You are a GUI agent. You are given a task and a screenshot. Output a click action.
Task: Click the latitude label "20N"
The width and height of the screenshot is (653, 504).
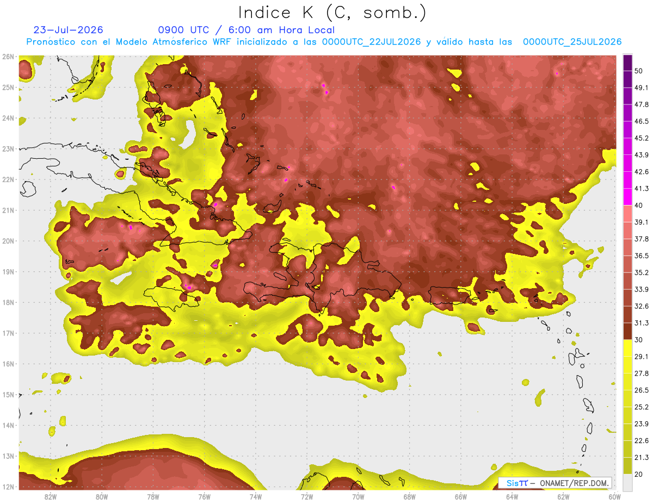(x=8, y=241)
